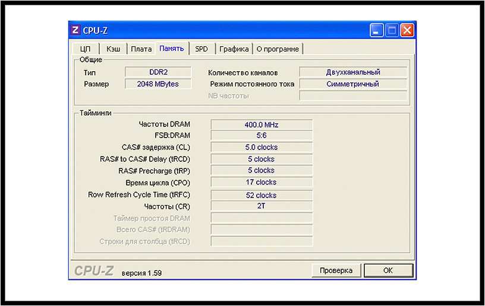
Task: Click the CPU-Z title bar text
Action: [x=95, y=30]
